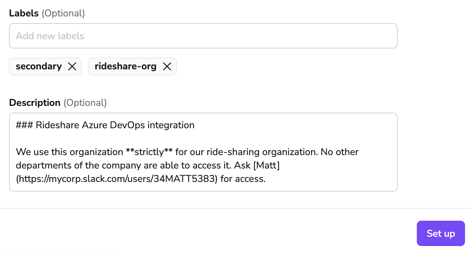The height and width of the screenshot is (255, 471).
Task: Remove the secondary label
Action: 72,66
